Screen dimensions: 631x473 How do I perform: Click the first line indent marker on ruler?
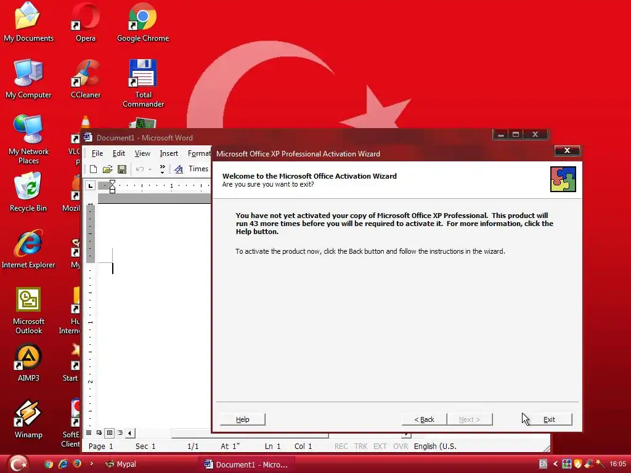click(x=113, y=182)
